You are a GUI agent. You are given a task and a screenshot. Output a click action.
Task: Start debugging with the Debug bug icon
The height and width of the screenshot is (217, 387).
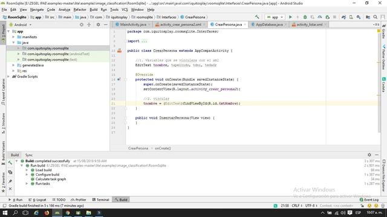click(305, 17)
